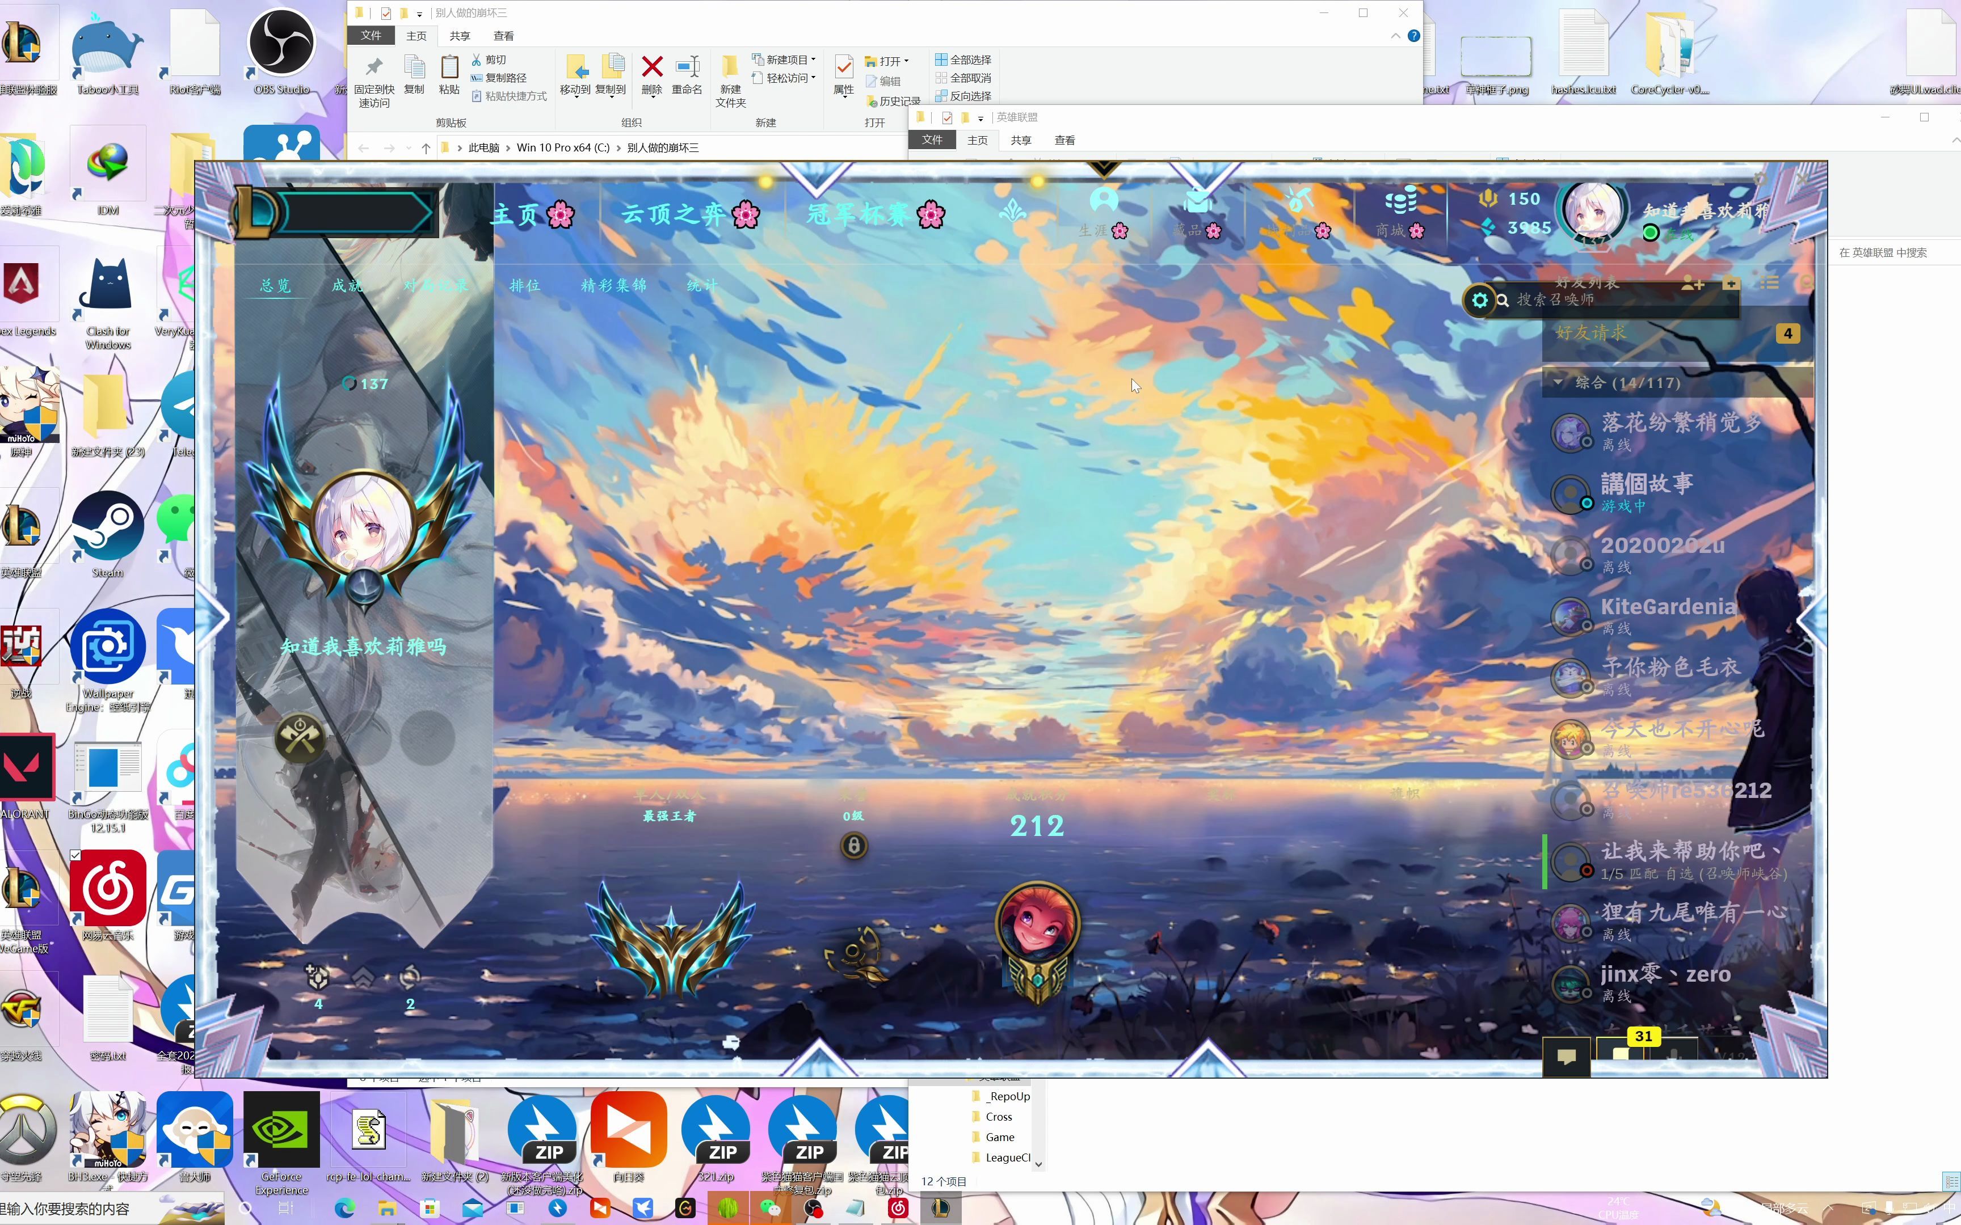1961x1225 pixels.
Task: Expand the 轻松访问 dropdown
Action: pyautogui.click(x=813, y=78)
